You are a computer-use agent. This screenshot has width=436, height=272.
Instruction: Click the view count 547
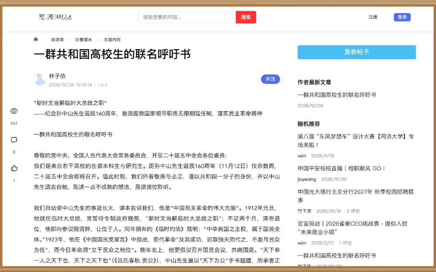click(14, 124)
